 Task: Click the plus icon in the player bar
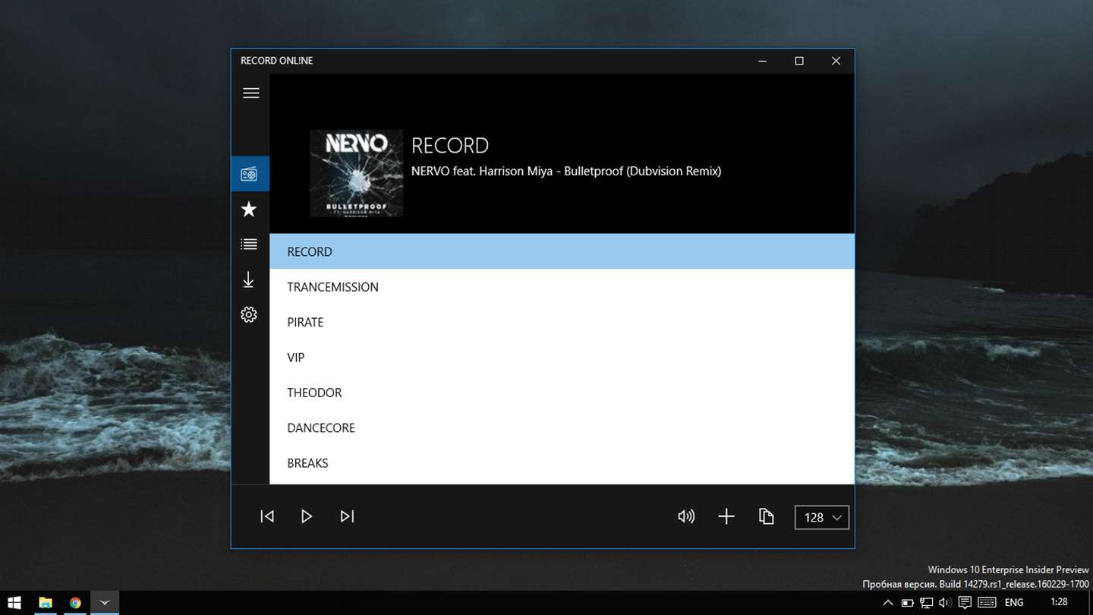(726, 516)
